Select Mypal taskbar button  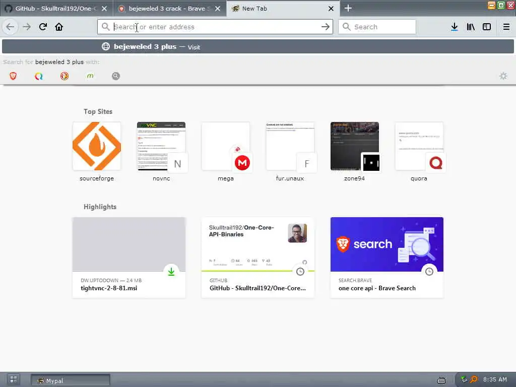click(71, 380)
